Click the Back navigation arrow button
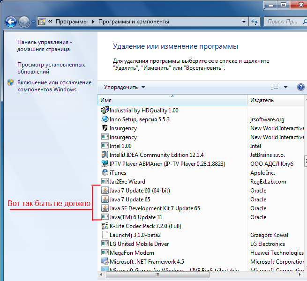Screen dimensions: 307x281 click(x=11, y=22)
